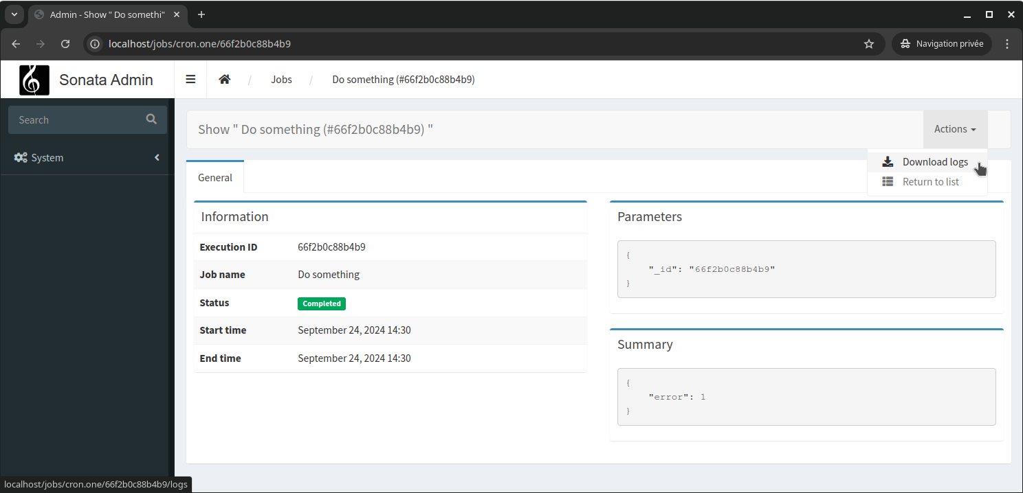Open the tab search dropdown arrow
The width and height of the screenshot is (1023, 493).
point(14,14)
